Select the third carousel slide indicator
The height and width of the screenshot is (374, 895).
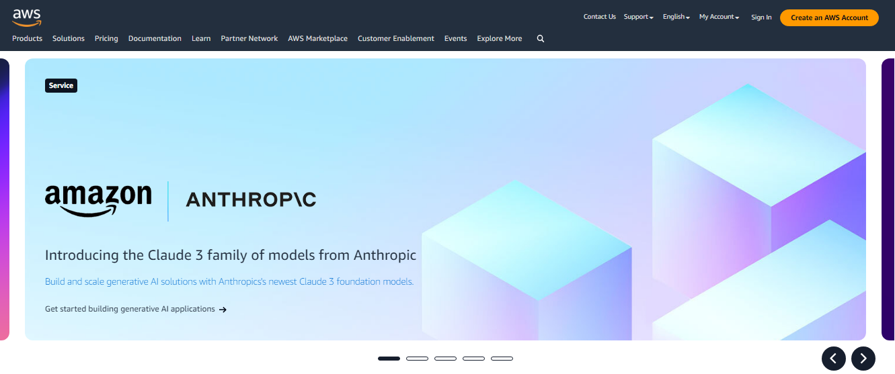tap(445, 359)
